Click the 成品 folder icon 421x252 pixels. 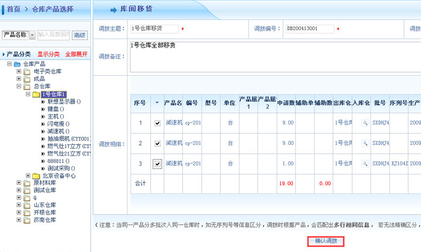[x=28, y=79]
